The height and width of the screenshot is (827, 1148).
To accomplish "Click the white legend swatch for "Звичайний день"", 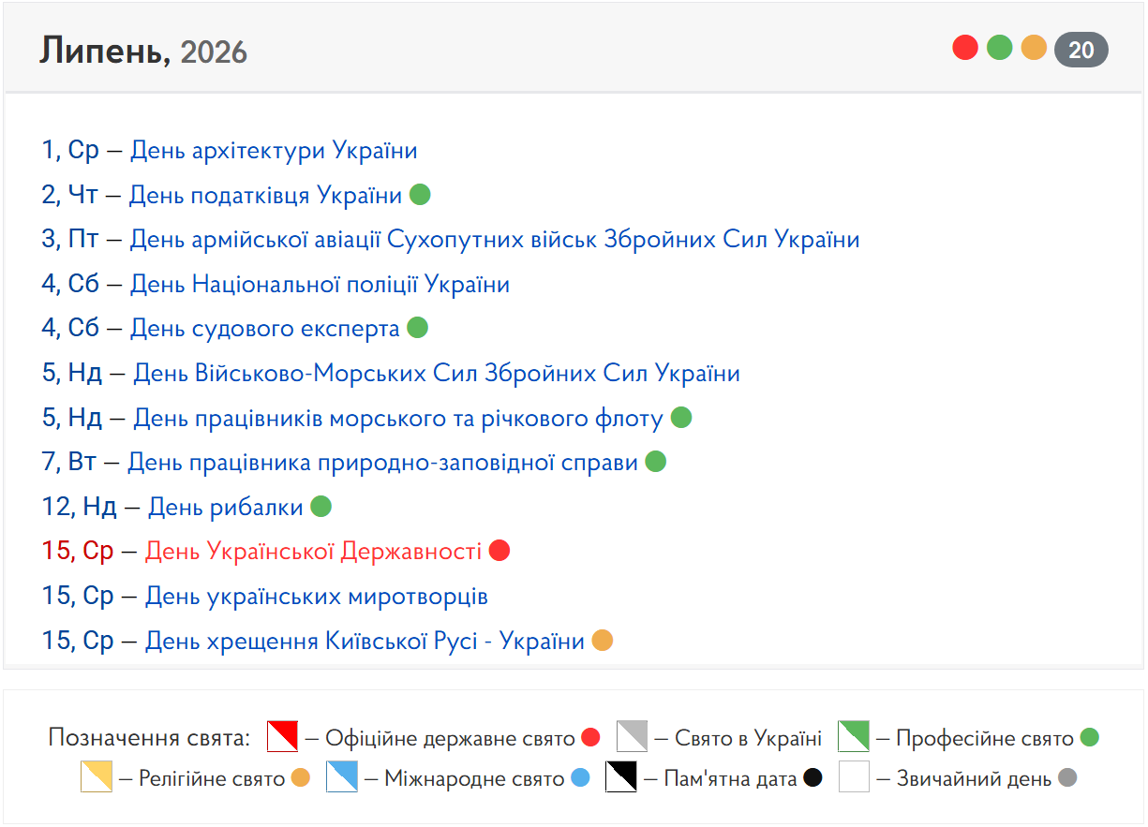I will (x=855, y=777).
